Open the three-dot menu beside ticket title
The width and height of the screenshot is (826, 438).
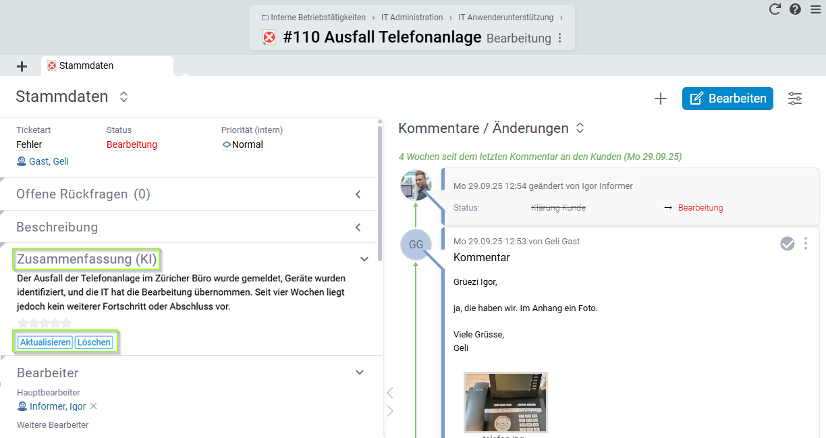pos(559,38)
